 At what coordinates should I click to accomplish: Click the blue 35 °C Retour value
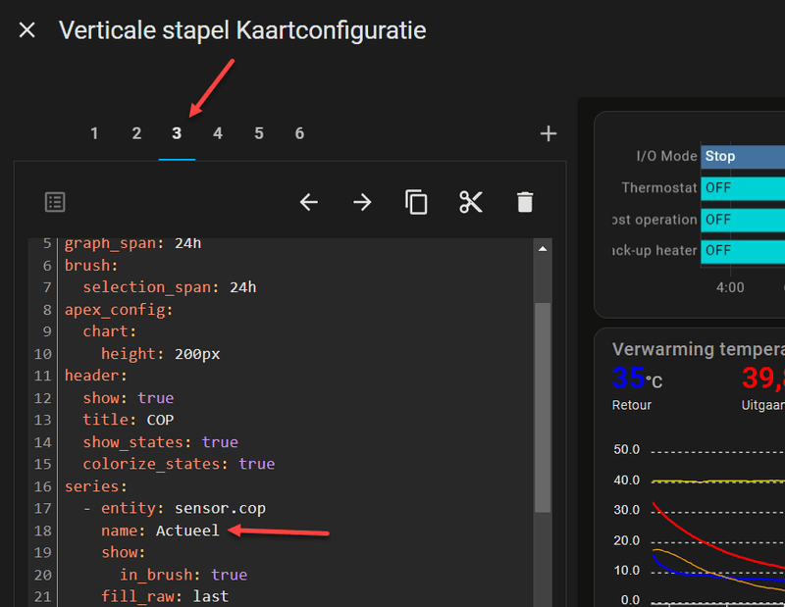pos(629,378)
